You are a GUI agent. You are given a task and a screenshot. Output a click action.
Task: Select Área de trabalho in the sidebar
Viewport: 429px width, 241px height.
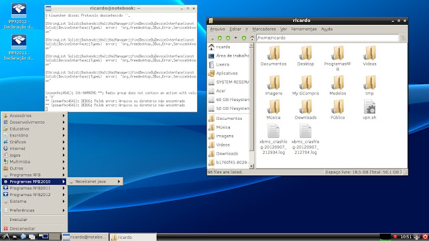[x=229, y=56]
